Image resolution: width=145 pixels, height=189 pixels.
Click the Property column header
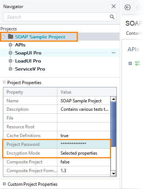click(30, 92)
